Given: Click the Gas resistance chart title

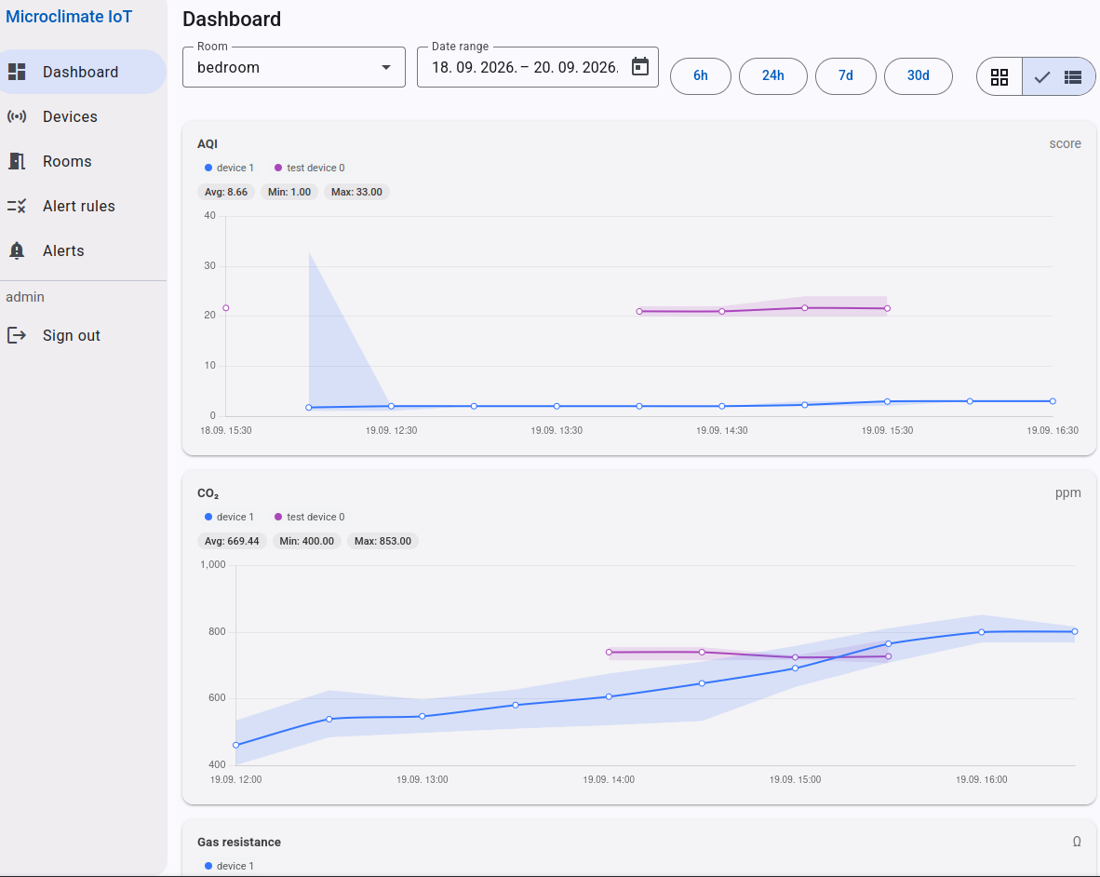Looking at the screenshot, I should 239,842.
